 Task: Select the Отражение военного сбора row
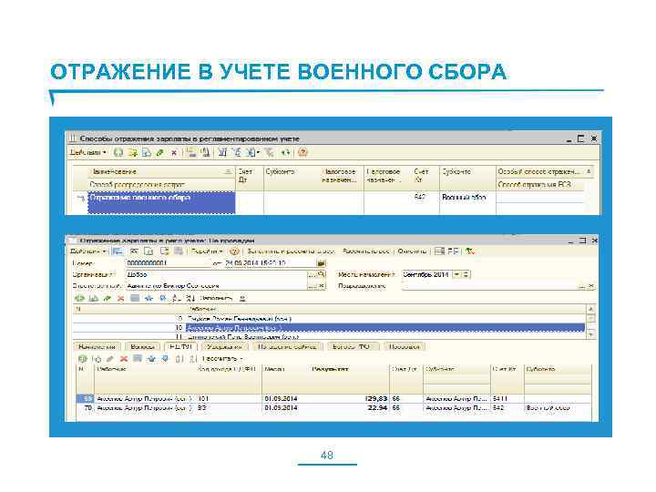point(161,202)
